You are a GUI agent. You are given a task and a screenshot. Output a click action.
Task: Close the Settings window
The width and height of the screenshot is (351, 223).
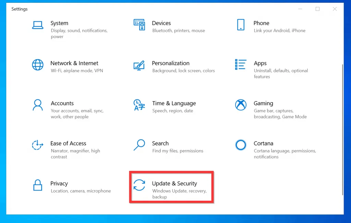coord(335,9)
